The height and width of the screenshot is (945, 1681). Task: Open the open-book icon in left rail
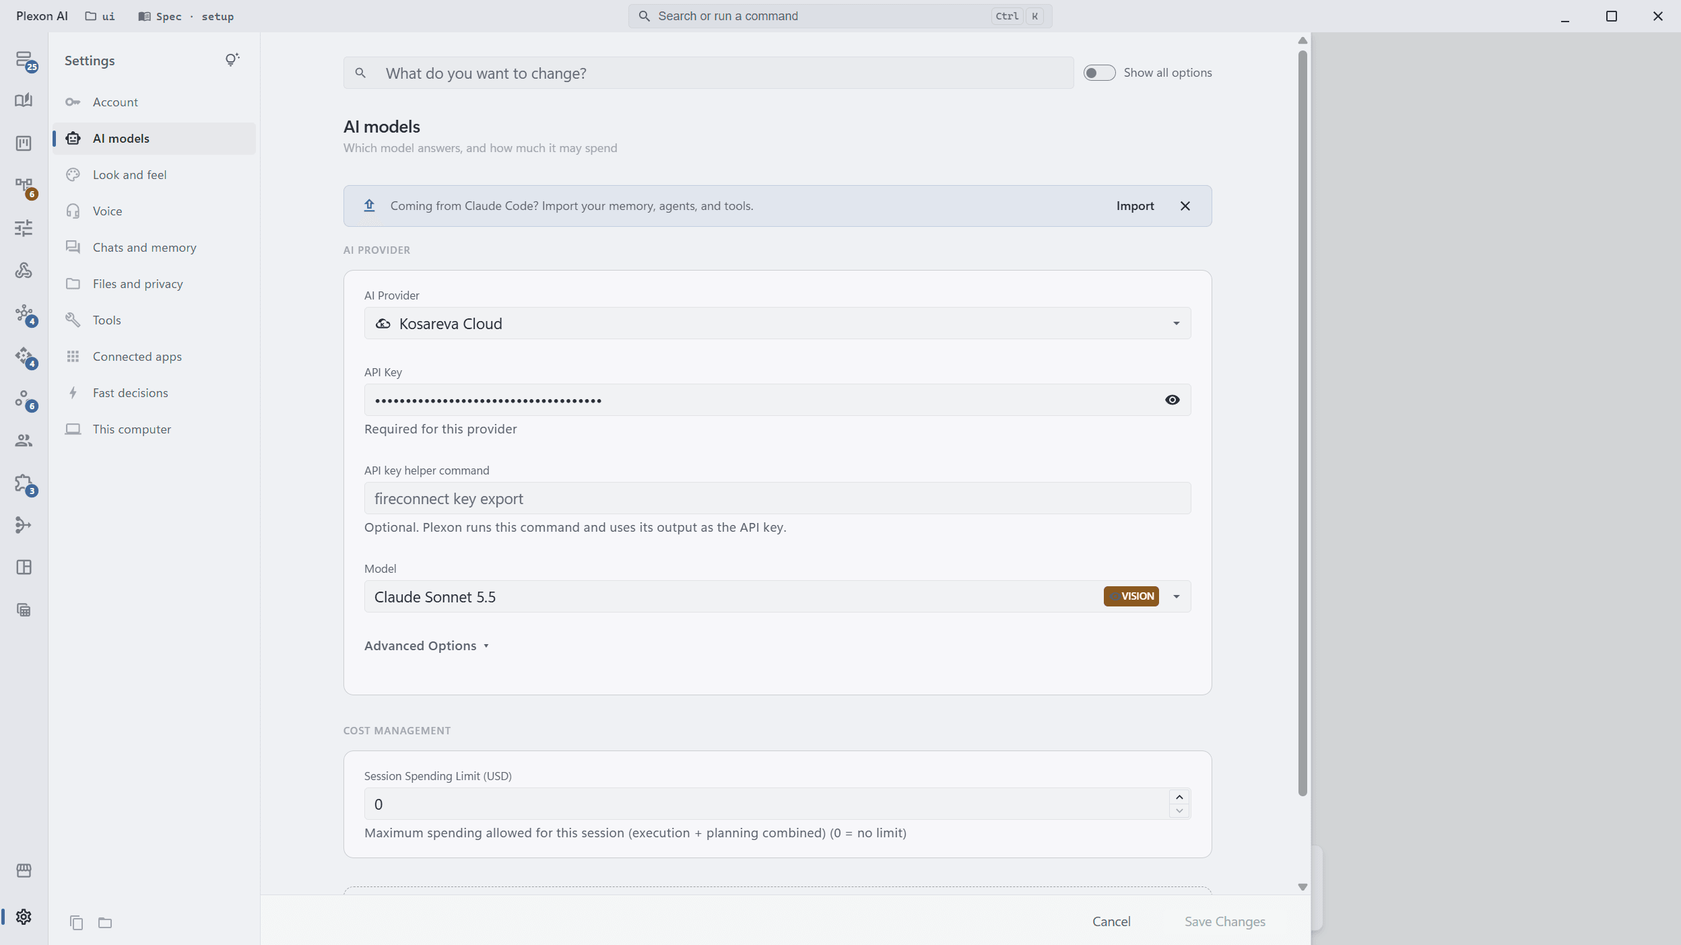click(x=24, y=100)
